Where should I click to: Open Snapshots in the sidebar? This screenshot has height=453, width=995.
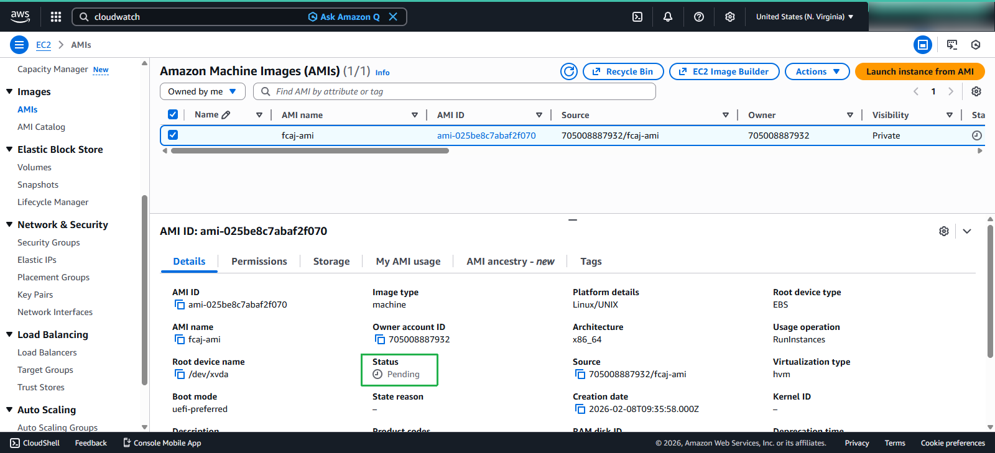(38, 185)
